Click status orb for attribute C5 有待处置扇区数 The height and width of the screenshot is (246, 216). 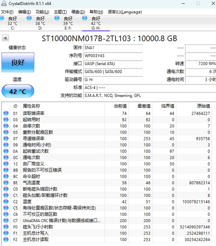click(x=6, y=208)
